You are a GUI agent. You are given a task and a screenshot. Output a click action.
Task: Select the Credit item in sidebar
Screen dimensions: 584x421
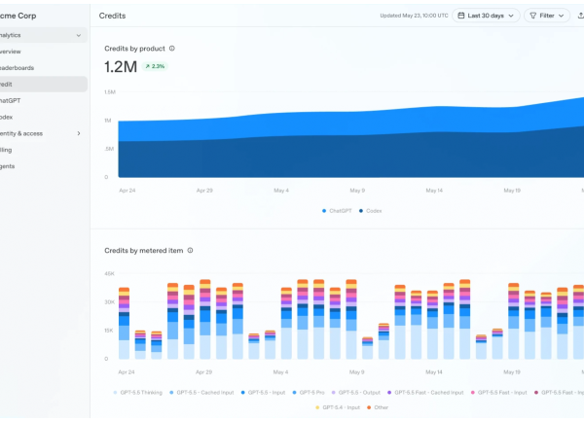point(43,84)
